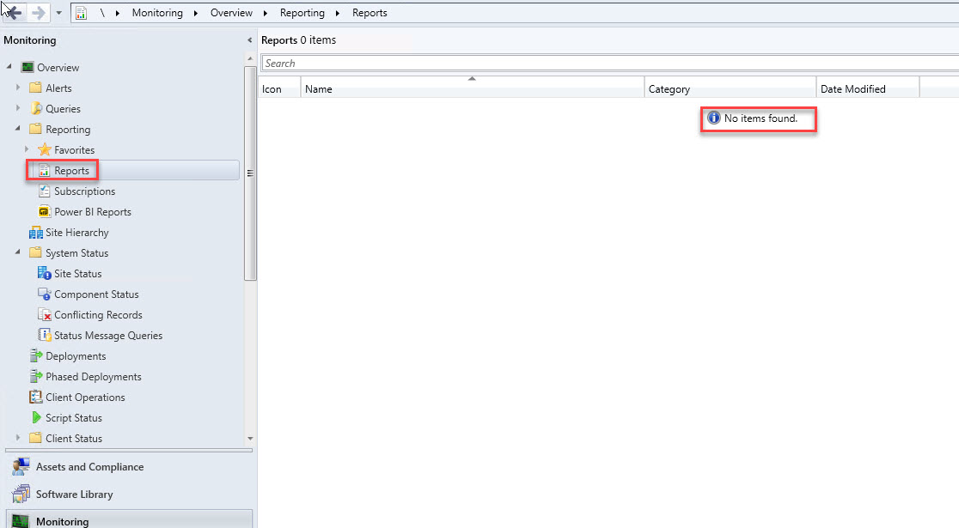
Task: Expand the Alerts tree node
Action: tap(18, 88)
